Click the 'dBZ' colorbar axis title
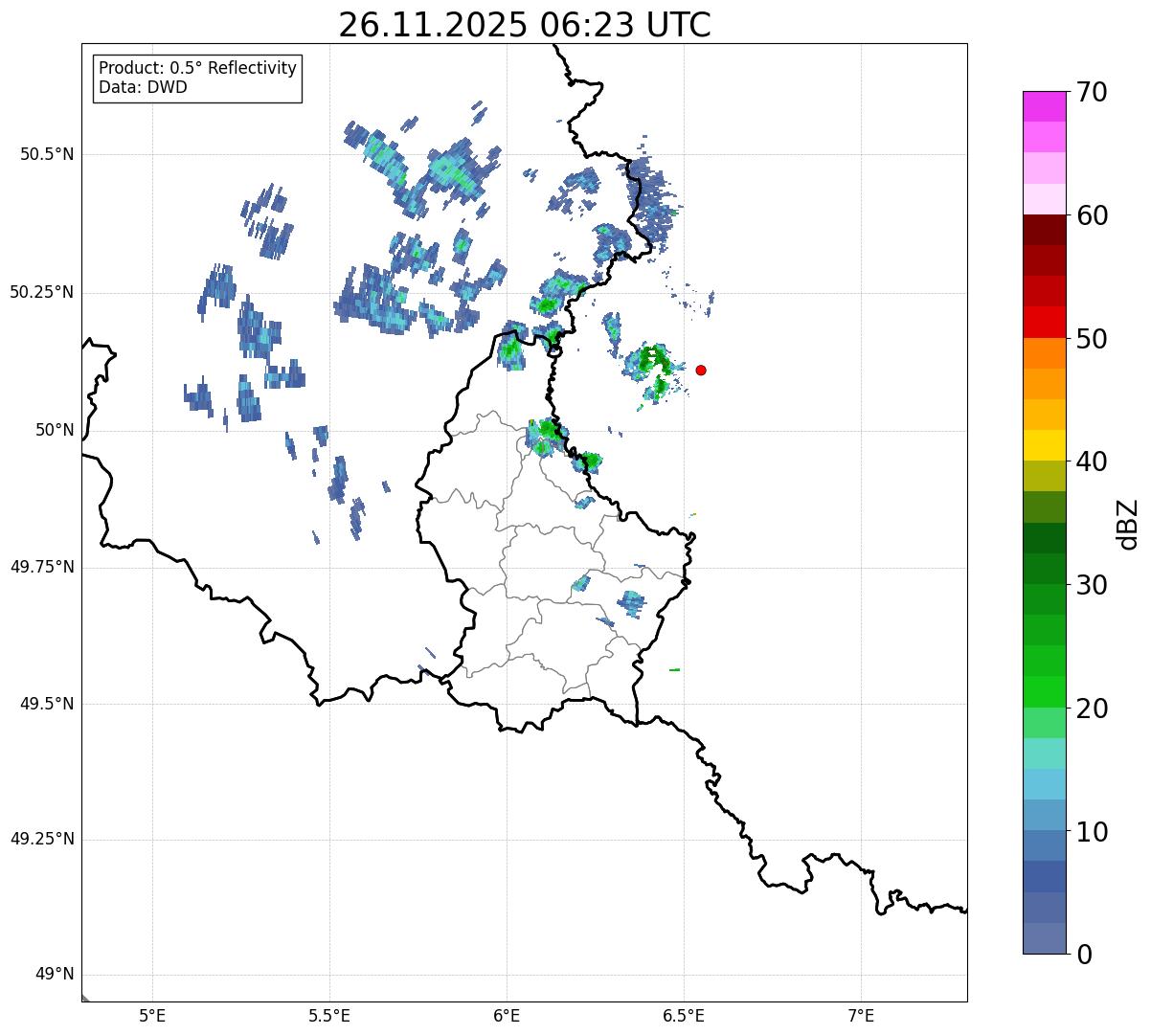The image size is (1151, 1035). click(x=1128, y=523)
